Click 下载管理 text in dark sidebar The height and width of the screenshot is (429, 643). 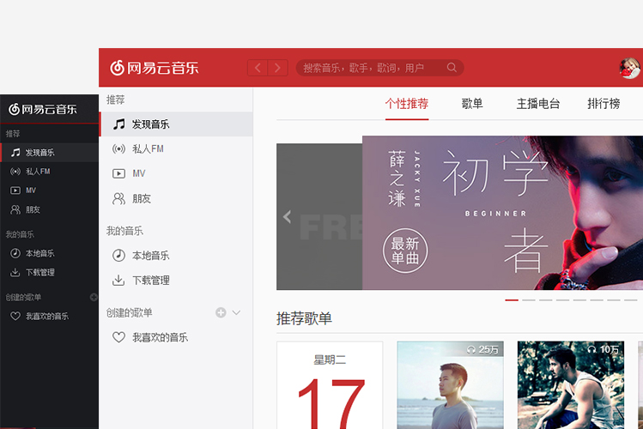pos(39,273)
